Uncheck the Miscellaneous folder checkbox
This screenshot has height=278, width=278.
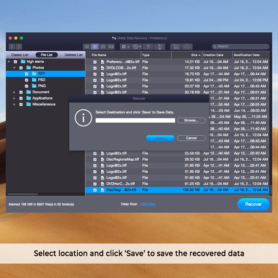tap(21, 104)
